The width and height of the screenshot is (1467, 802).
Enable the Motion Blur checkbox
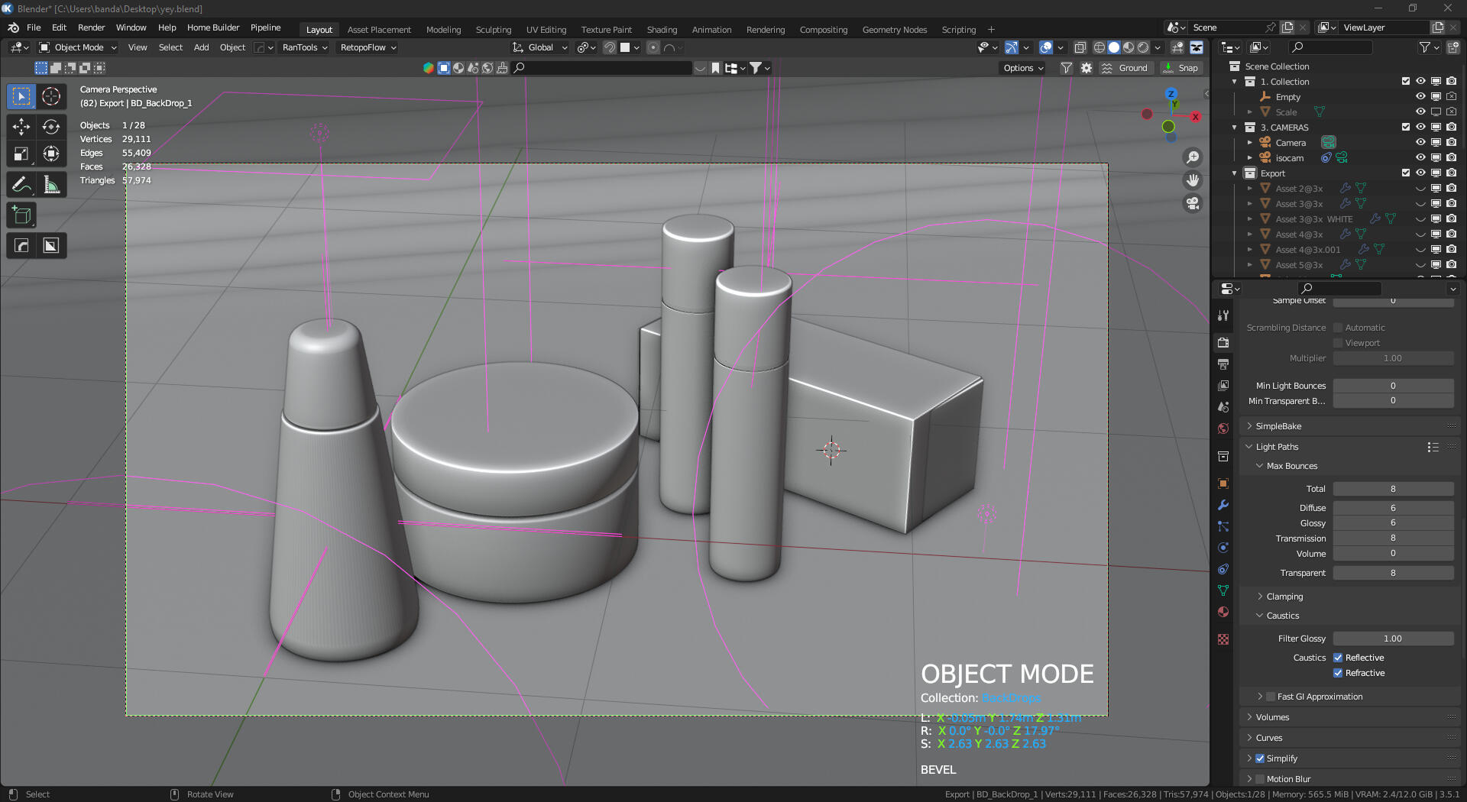(1259, 778)
